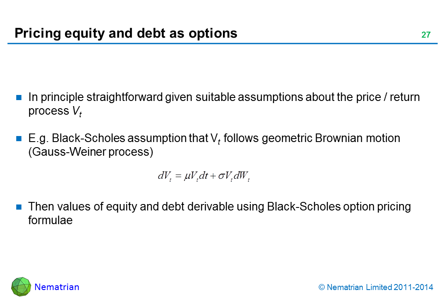Click the Nematrian polyhedron logo
Screen dimensions: 445x308
point(21,287)
